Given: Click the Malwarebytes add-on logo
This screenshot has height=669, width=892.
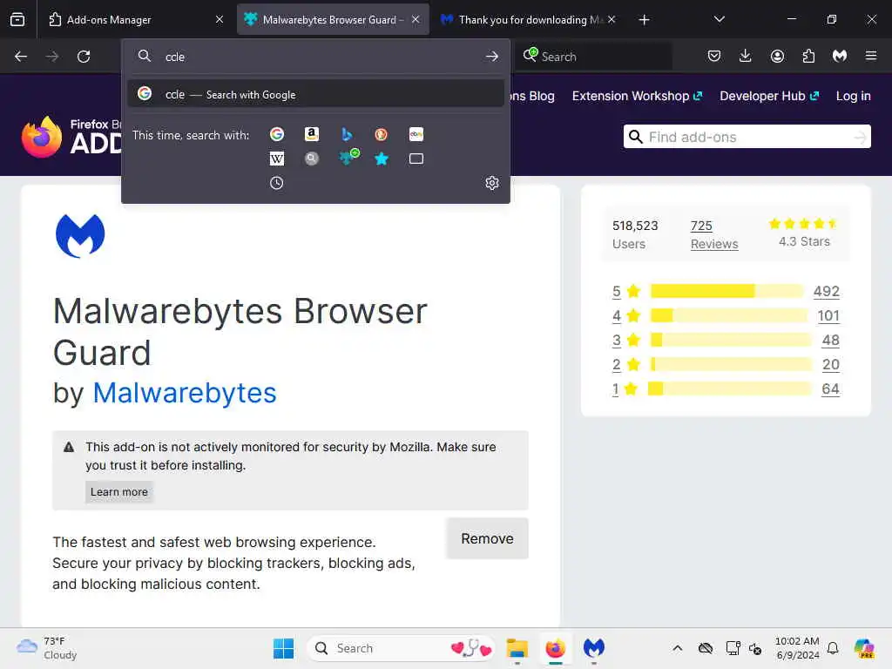Looking at the screenshot, I should pos(80,235).
